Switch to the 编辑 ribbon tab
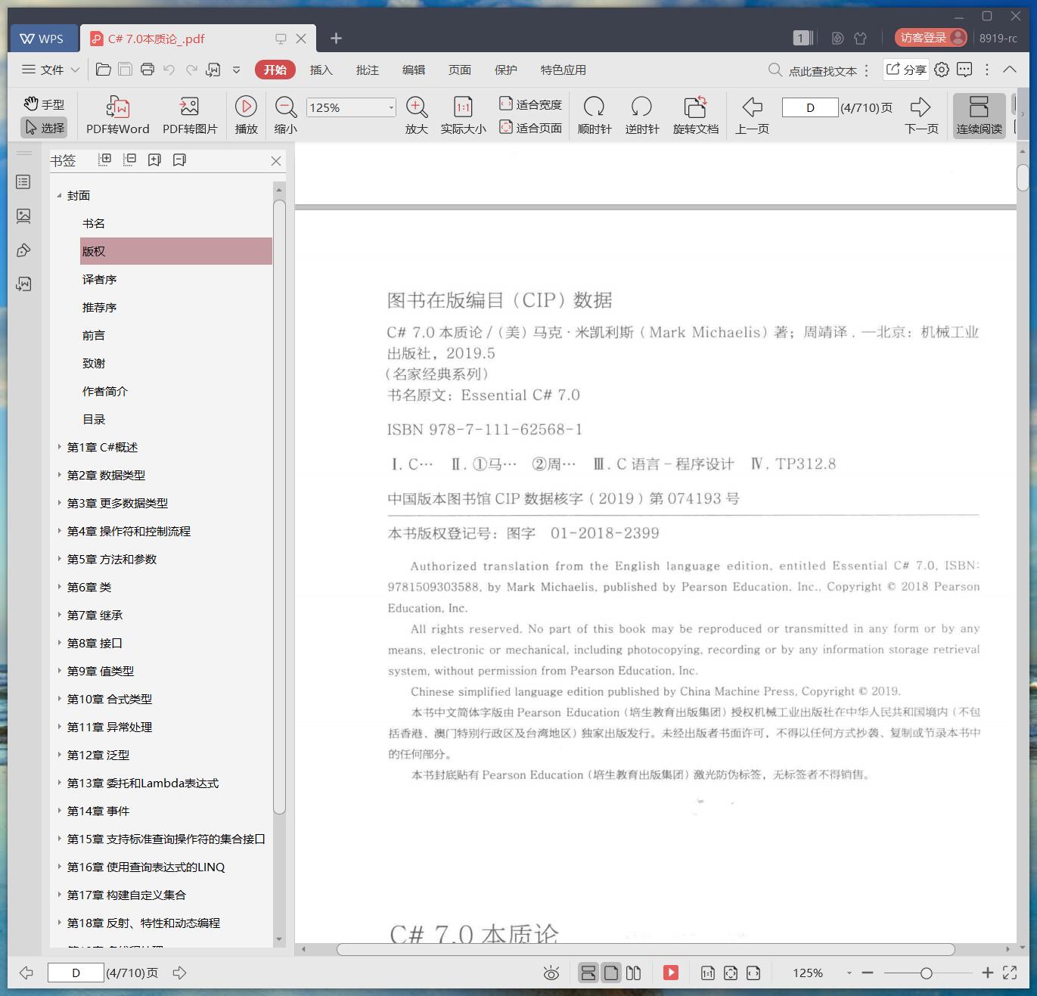This screenshot has width=1037, height=996. (x=413, y=70)
